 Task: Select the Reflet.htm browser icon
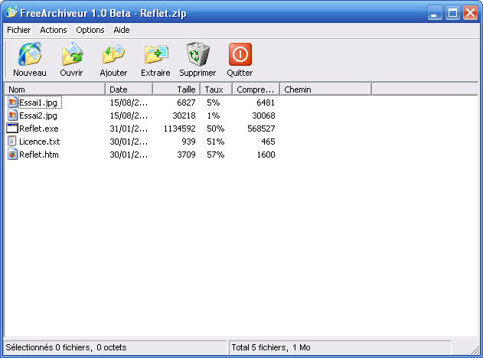12,155
